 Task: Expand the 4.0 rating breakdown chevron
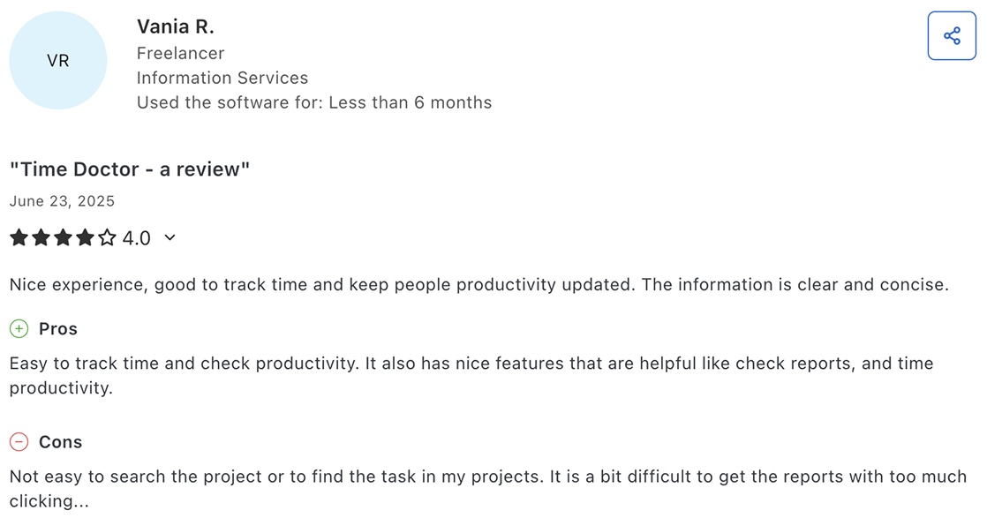point(170,237)
